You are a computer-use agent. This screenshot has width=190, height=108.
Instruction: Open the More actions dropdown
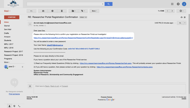94,11
